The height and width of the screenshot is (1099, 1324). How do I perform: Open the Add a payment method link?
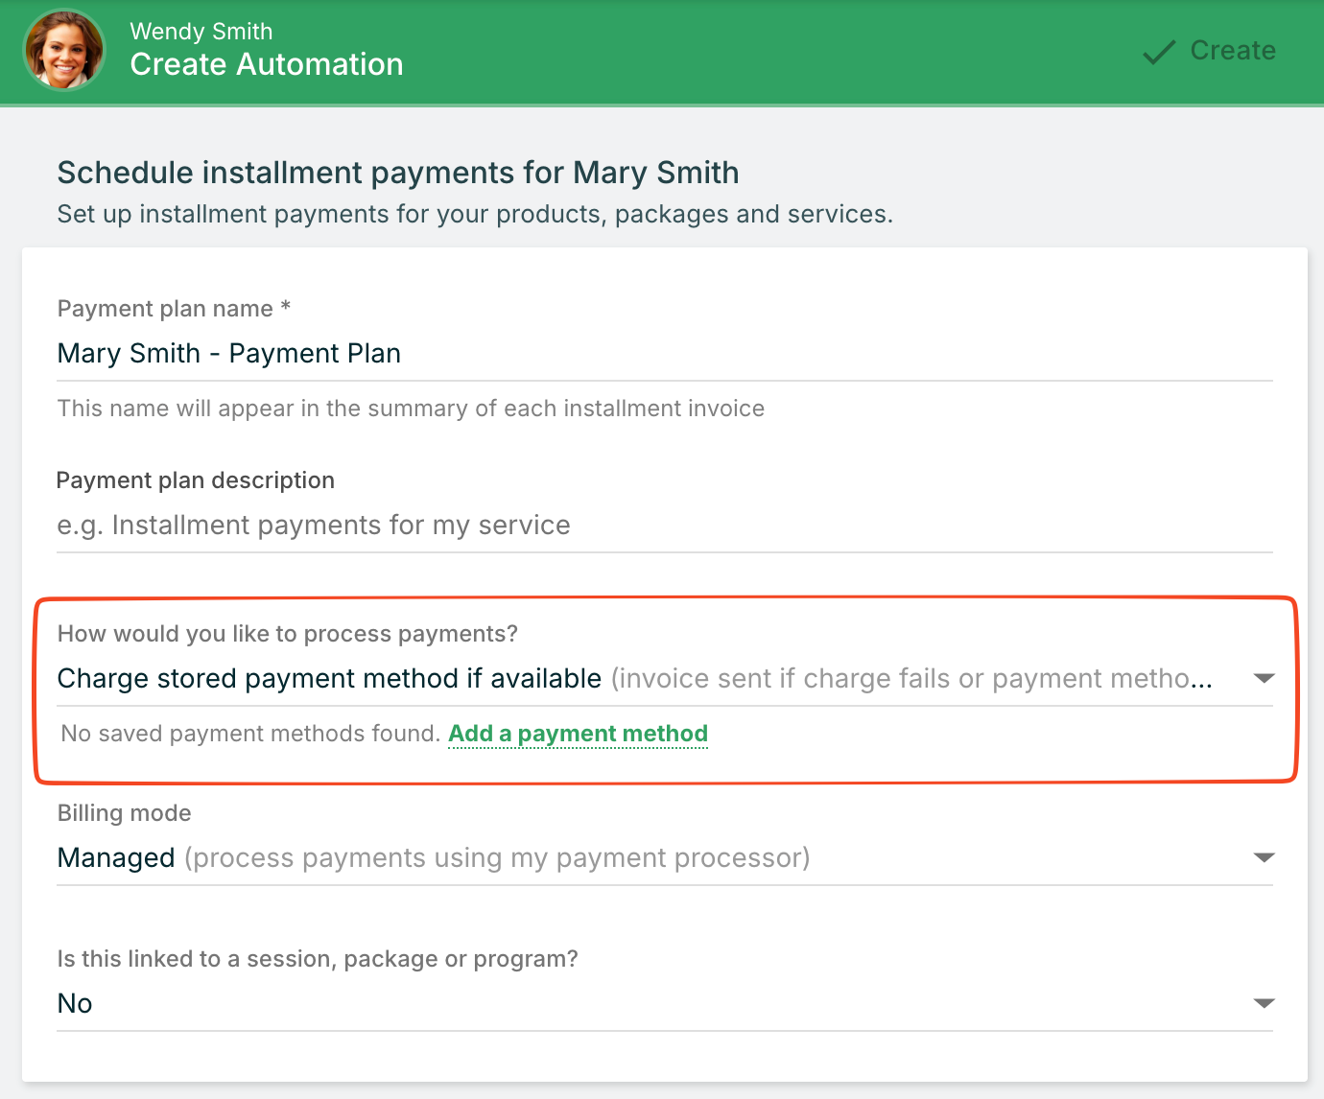[x=578, y=734]
